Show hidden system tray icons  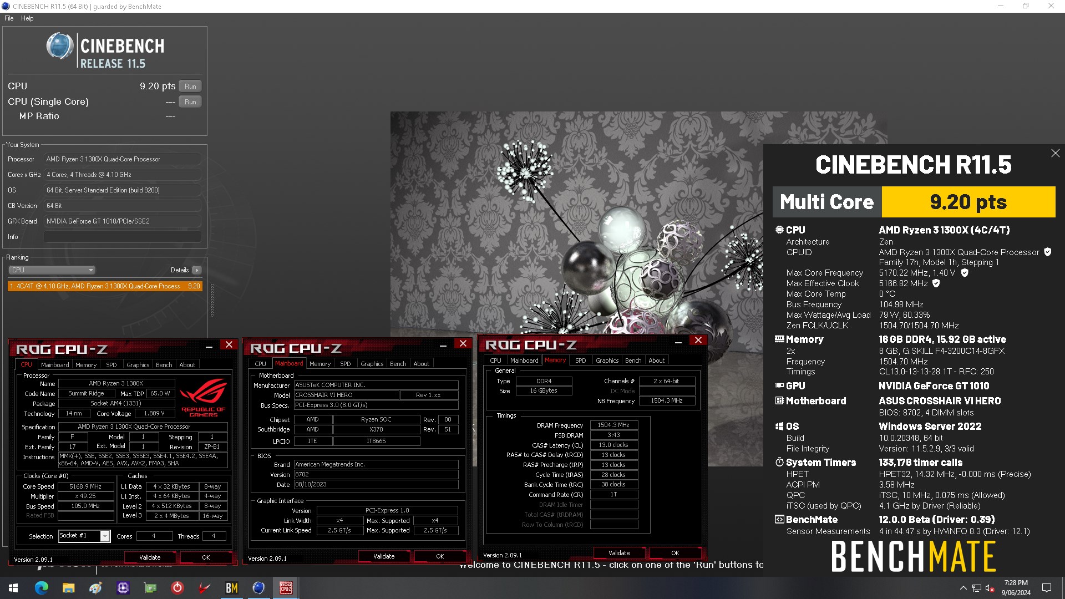963,588
